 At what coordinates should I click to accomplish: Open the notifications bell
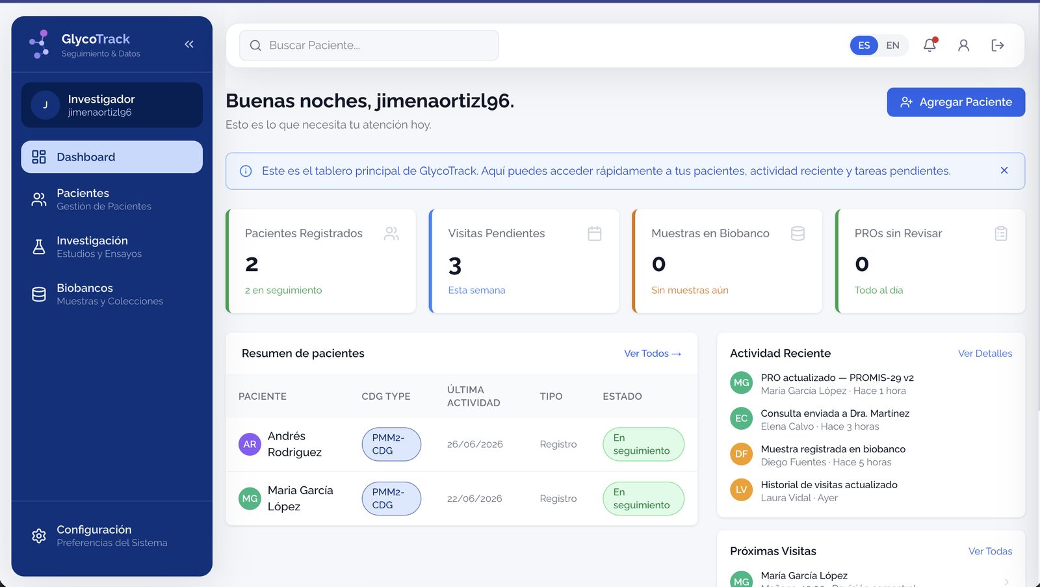click(x=930, y=45)
